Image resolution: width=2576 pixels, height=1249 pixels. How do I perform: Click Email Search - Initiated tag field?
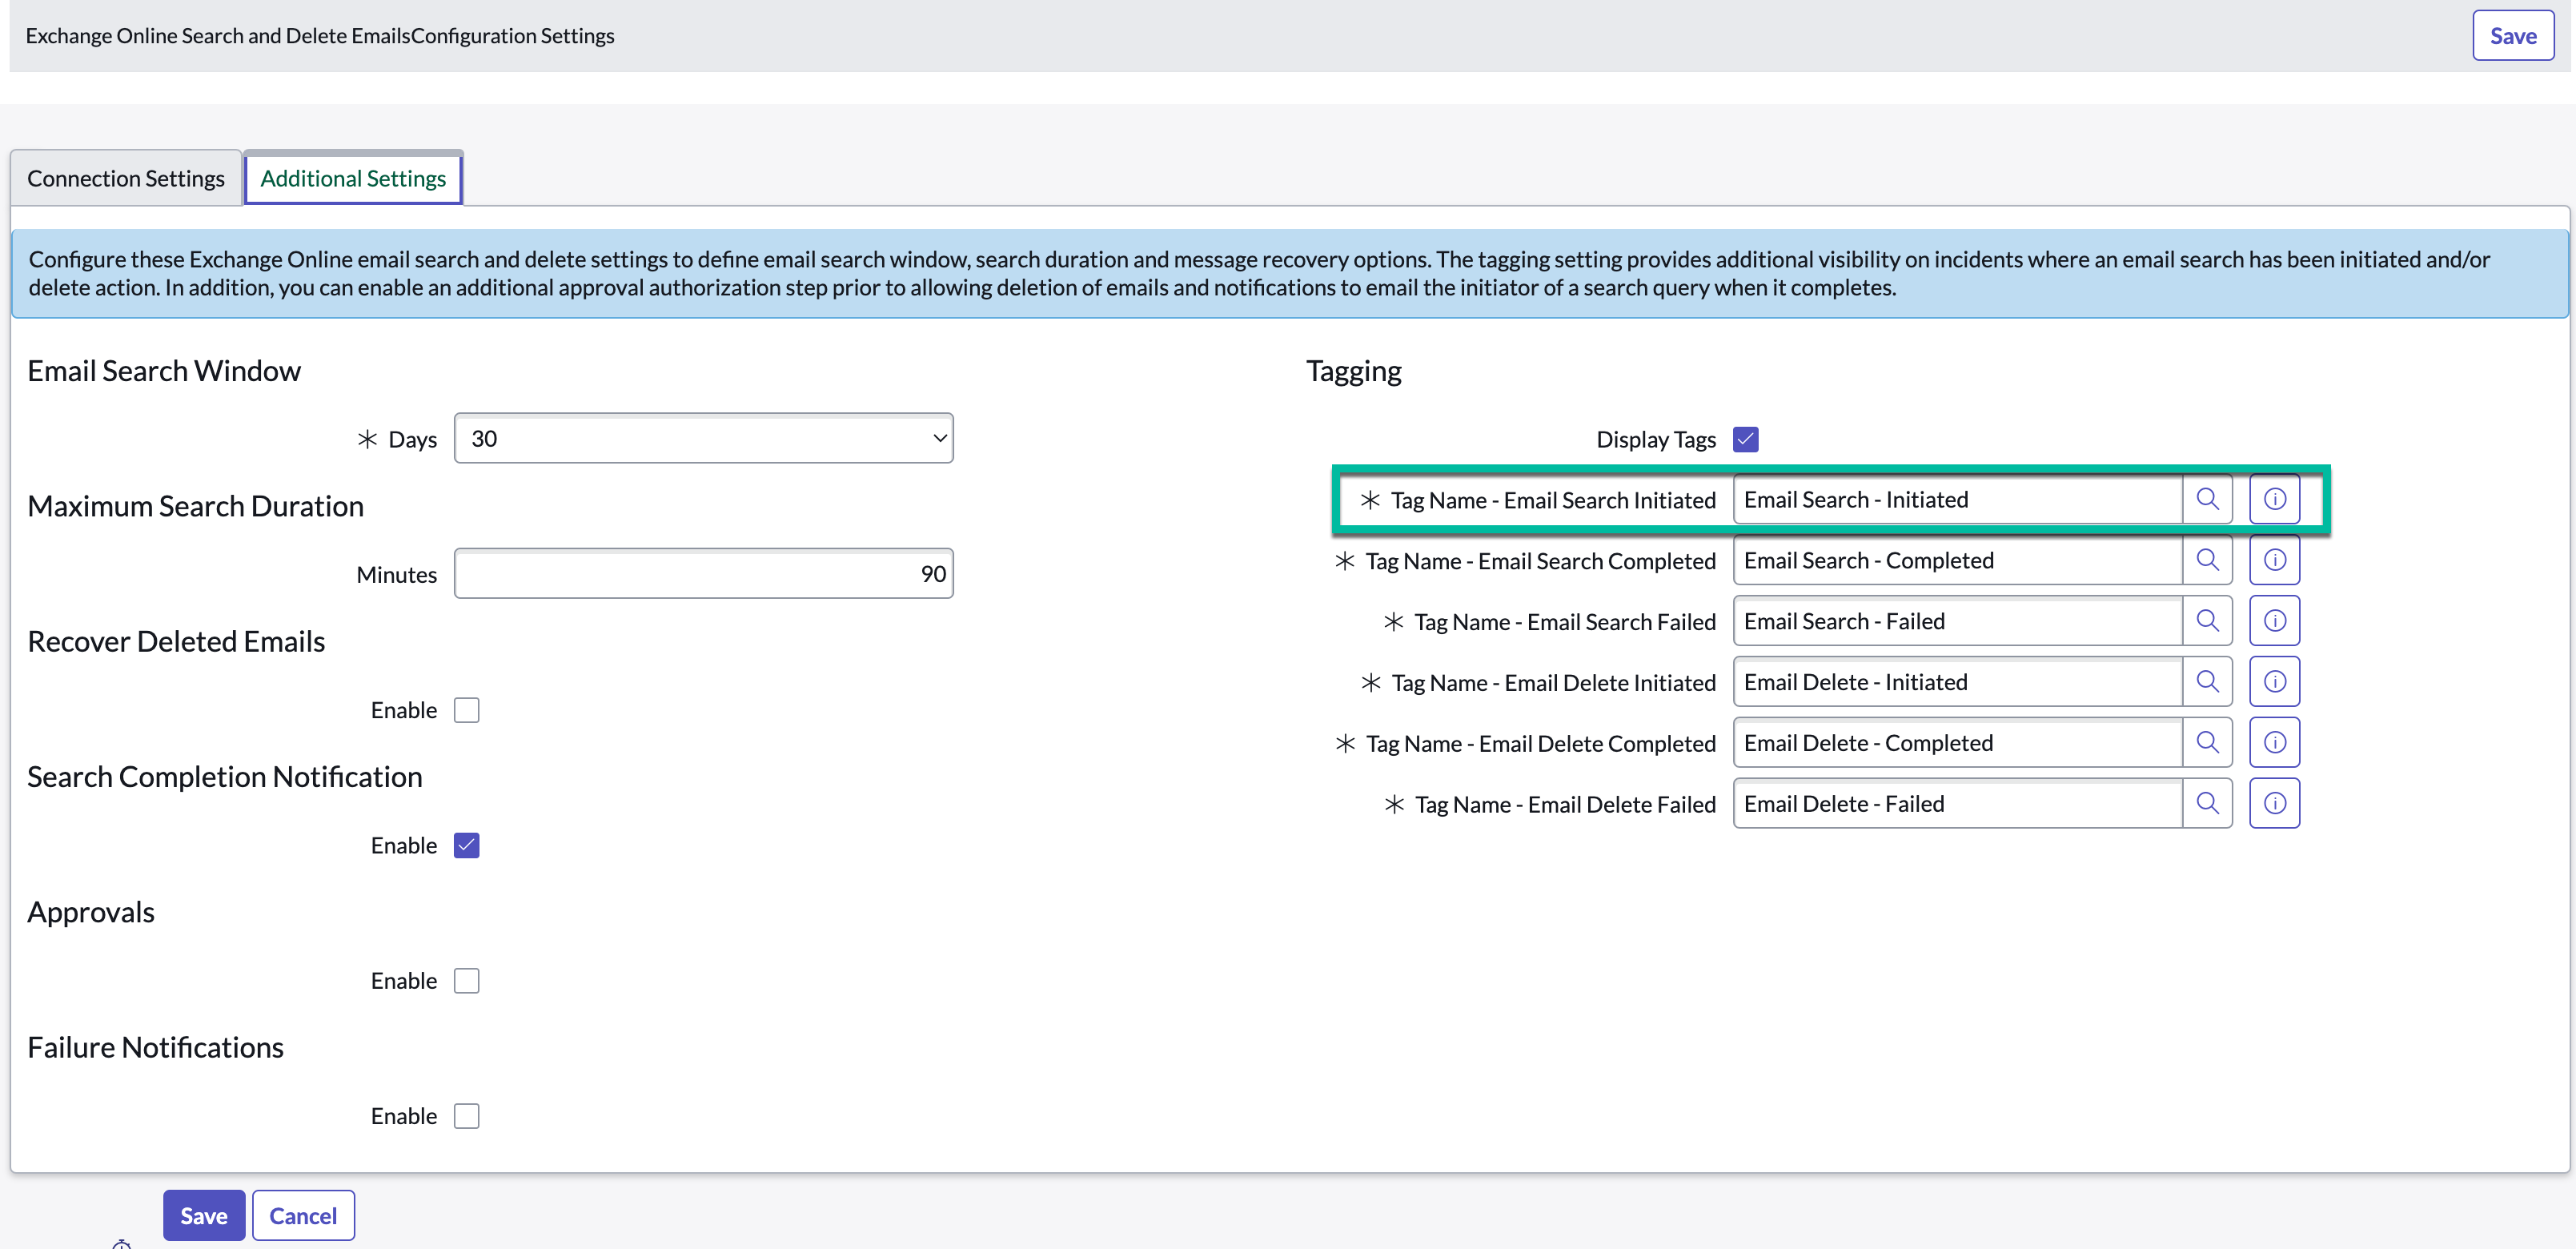[1957, 499]
